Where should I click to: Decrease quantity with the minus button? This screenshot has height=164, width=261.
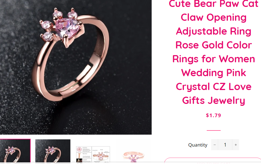click(x=215, y=145)
